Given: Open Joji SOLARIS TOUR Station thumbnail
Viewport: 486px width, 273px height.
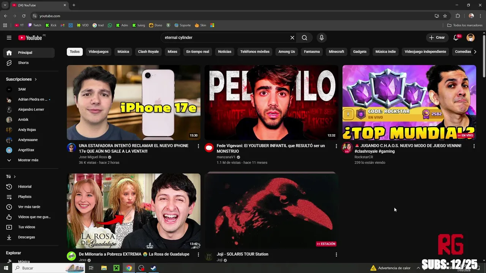Looking at the screenshot, I should tap(271, 211).
